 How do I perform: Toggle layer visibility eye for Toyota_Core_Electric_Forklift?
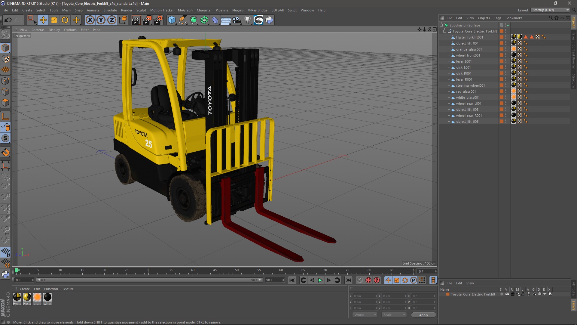(507, 294)
